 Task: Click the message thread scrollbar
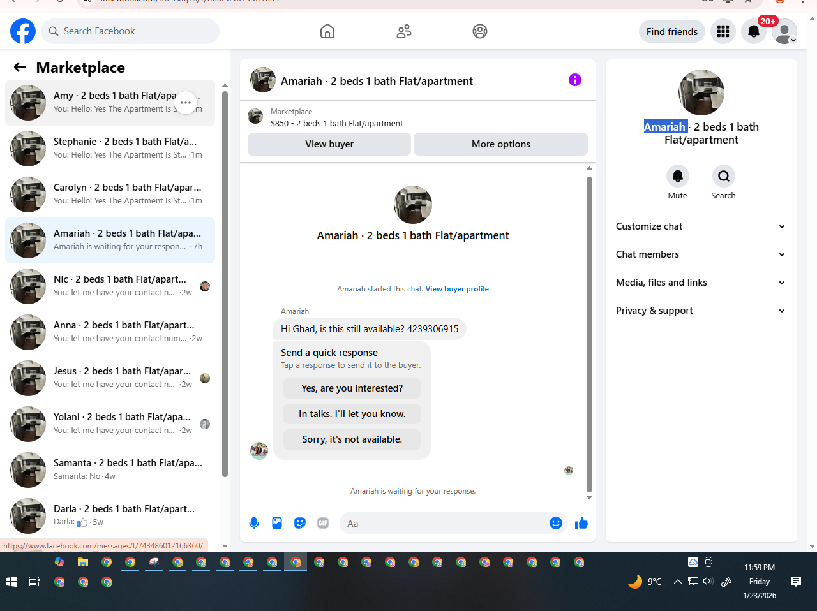589,334
